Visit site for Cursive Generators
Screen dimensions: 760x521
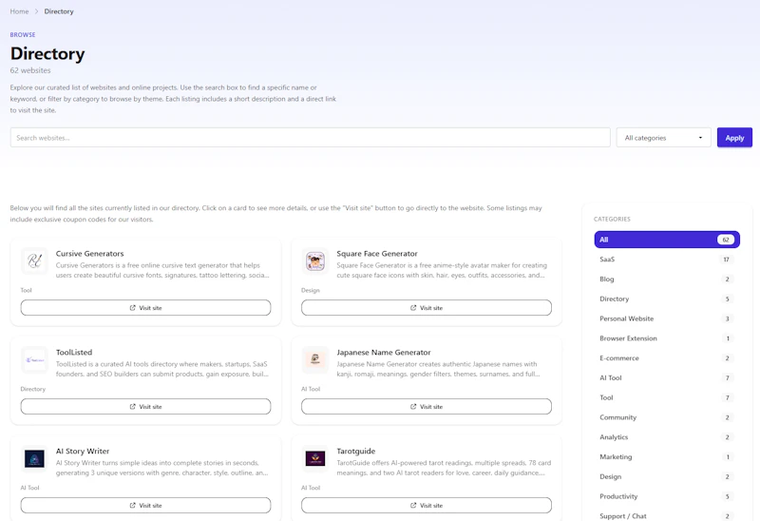coord(146,307)
